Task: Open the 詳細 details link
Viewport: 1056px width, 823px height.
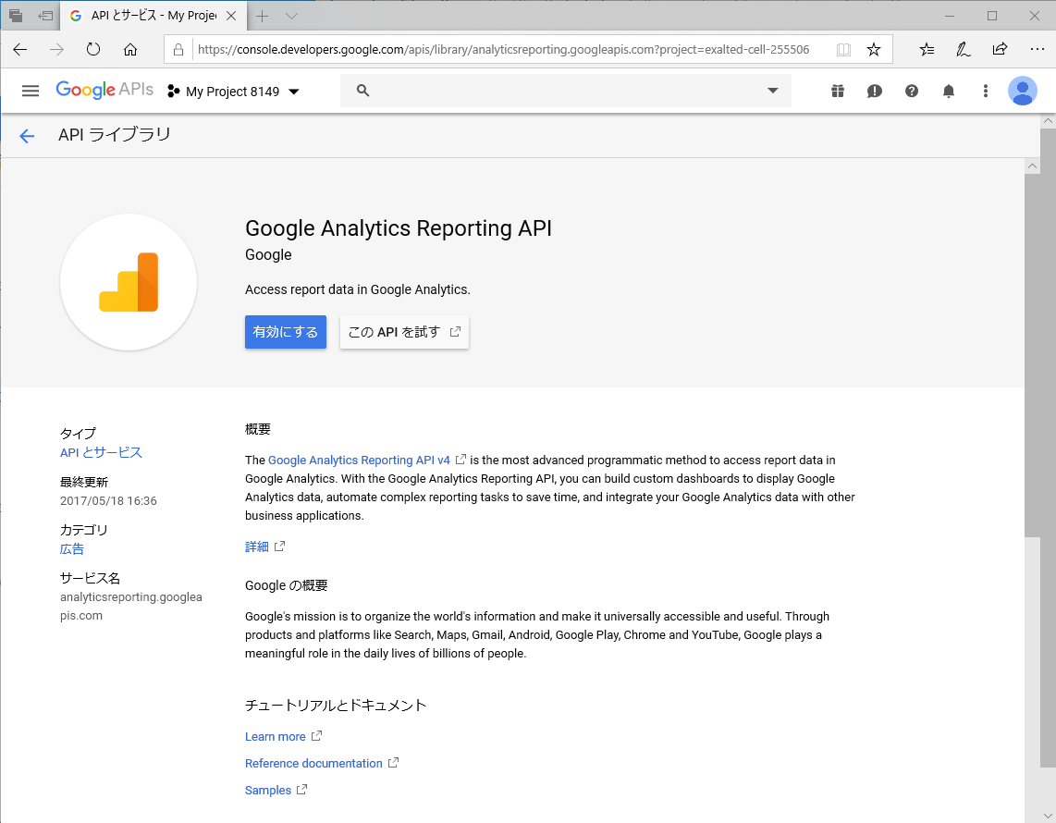Action: [256, 547]
